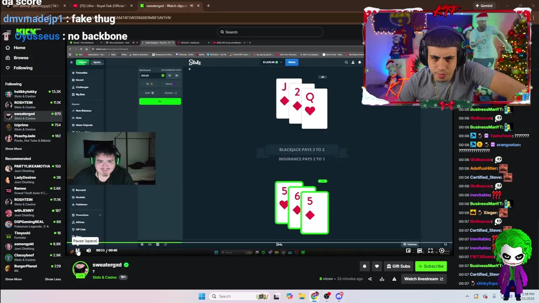Click the Kick search field
This screenshot has width=539, height=303.
point(270,32)
